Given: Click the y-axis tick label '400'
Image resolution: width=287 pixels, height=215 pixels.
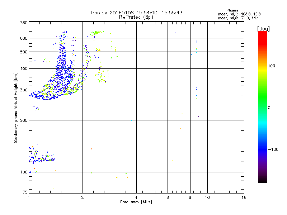Looking at the screenshot, I should pos(24,68).
